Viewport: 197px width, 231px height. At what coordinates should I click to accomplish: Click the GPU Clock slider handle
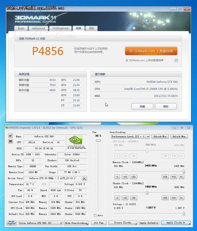(x=147, y=151)
